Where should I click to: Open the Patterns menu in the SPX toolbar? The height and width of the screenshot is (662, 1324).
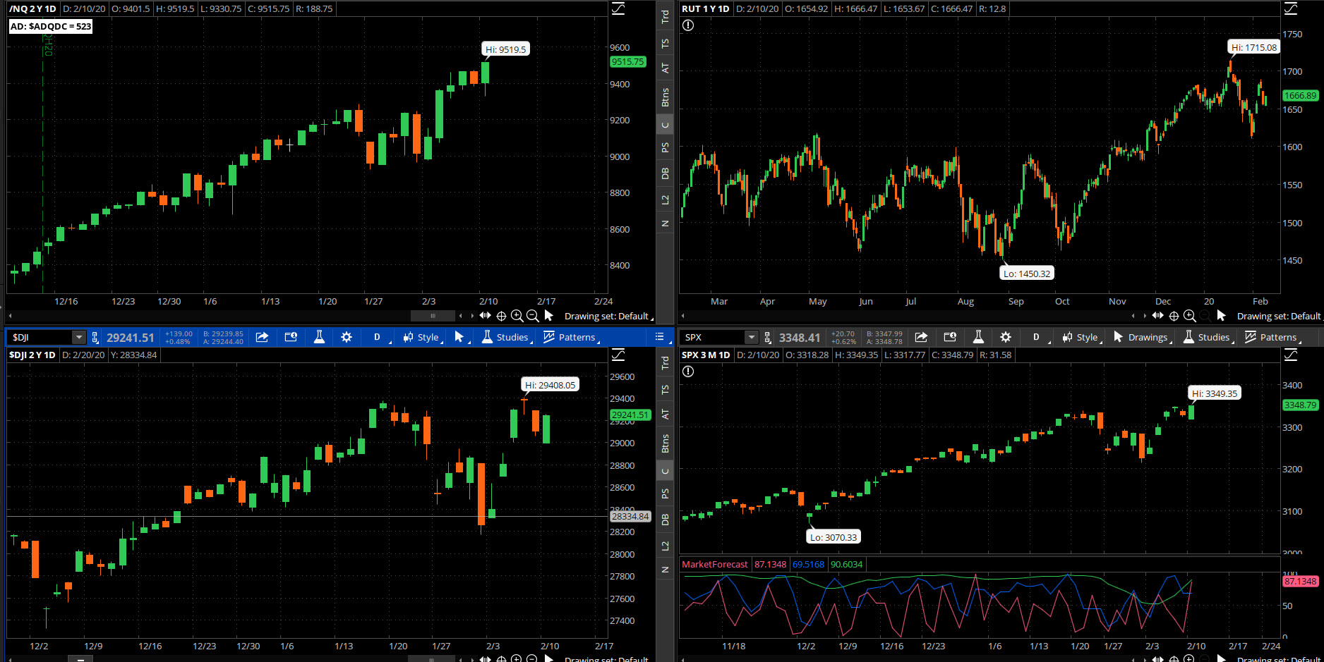click(1272, 337)
